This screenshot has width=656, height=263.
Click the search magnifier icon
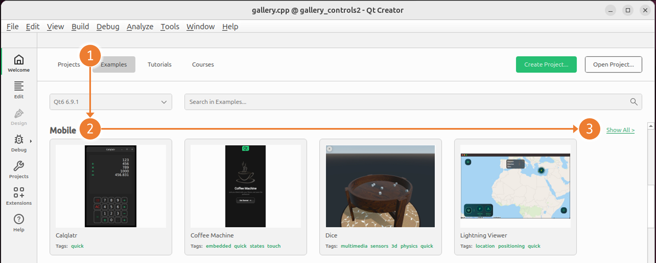[x=633, y=102]
